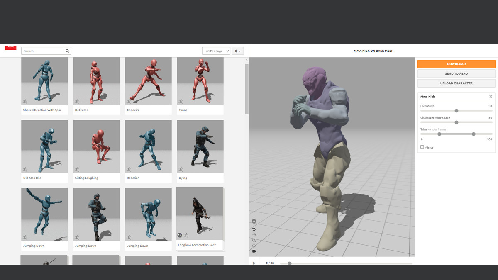Click the running-man icon on the Taunt thumbnail
Image resolution: width=498 pixels, height=280 pixels.
point(181,101)
